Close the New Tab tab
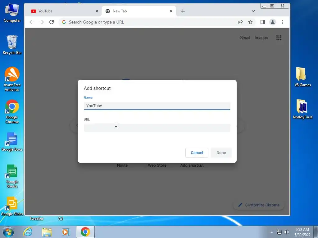Viewport: 318px width, 238px height. coord(171,11)
